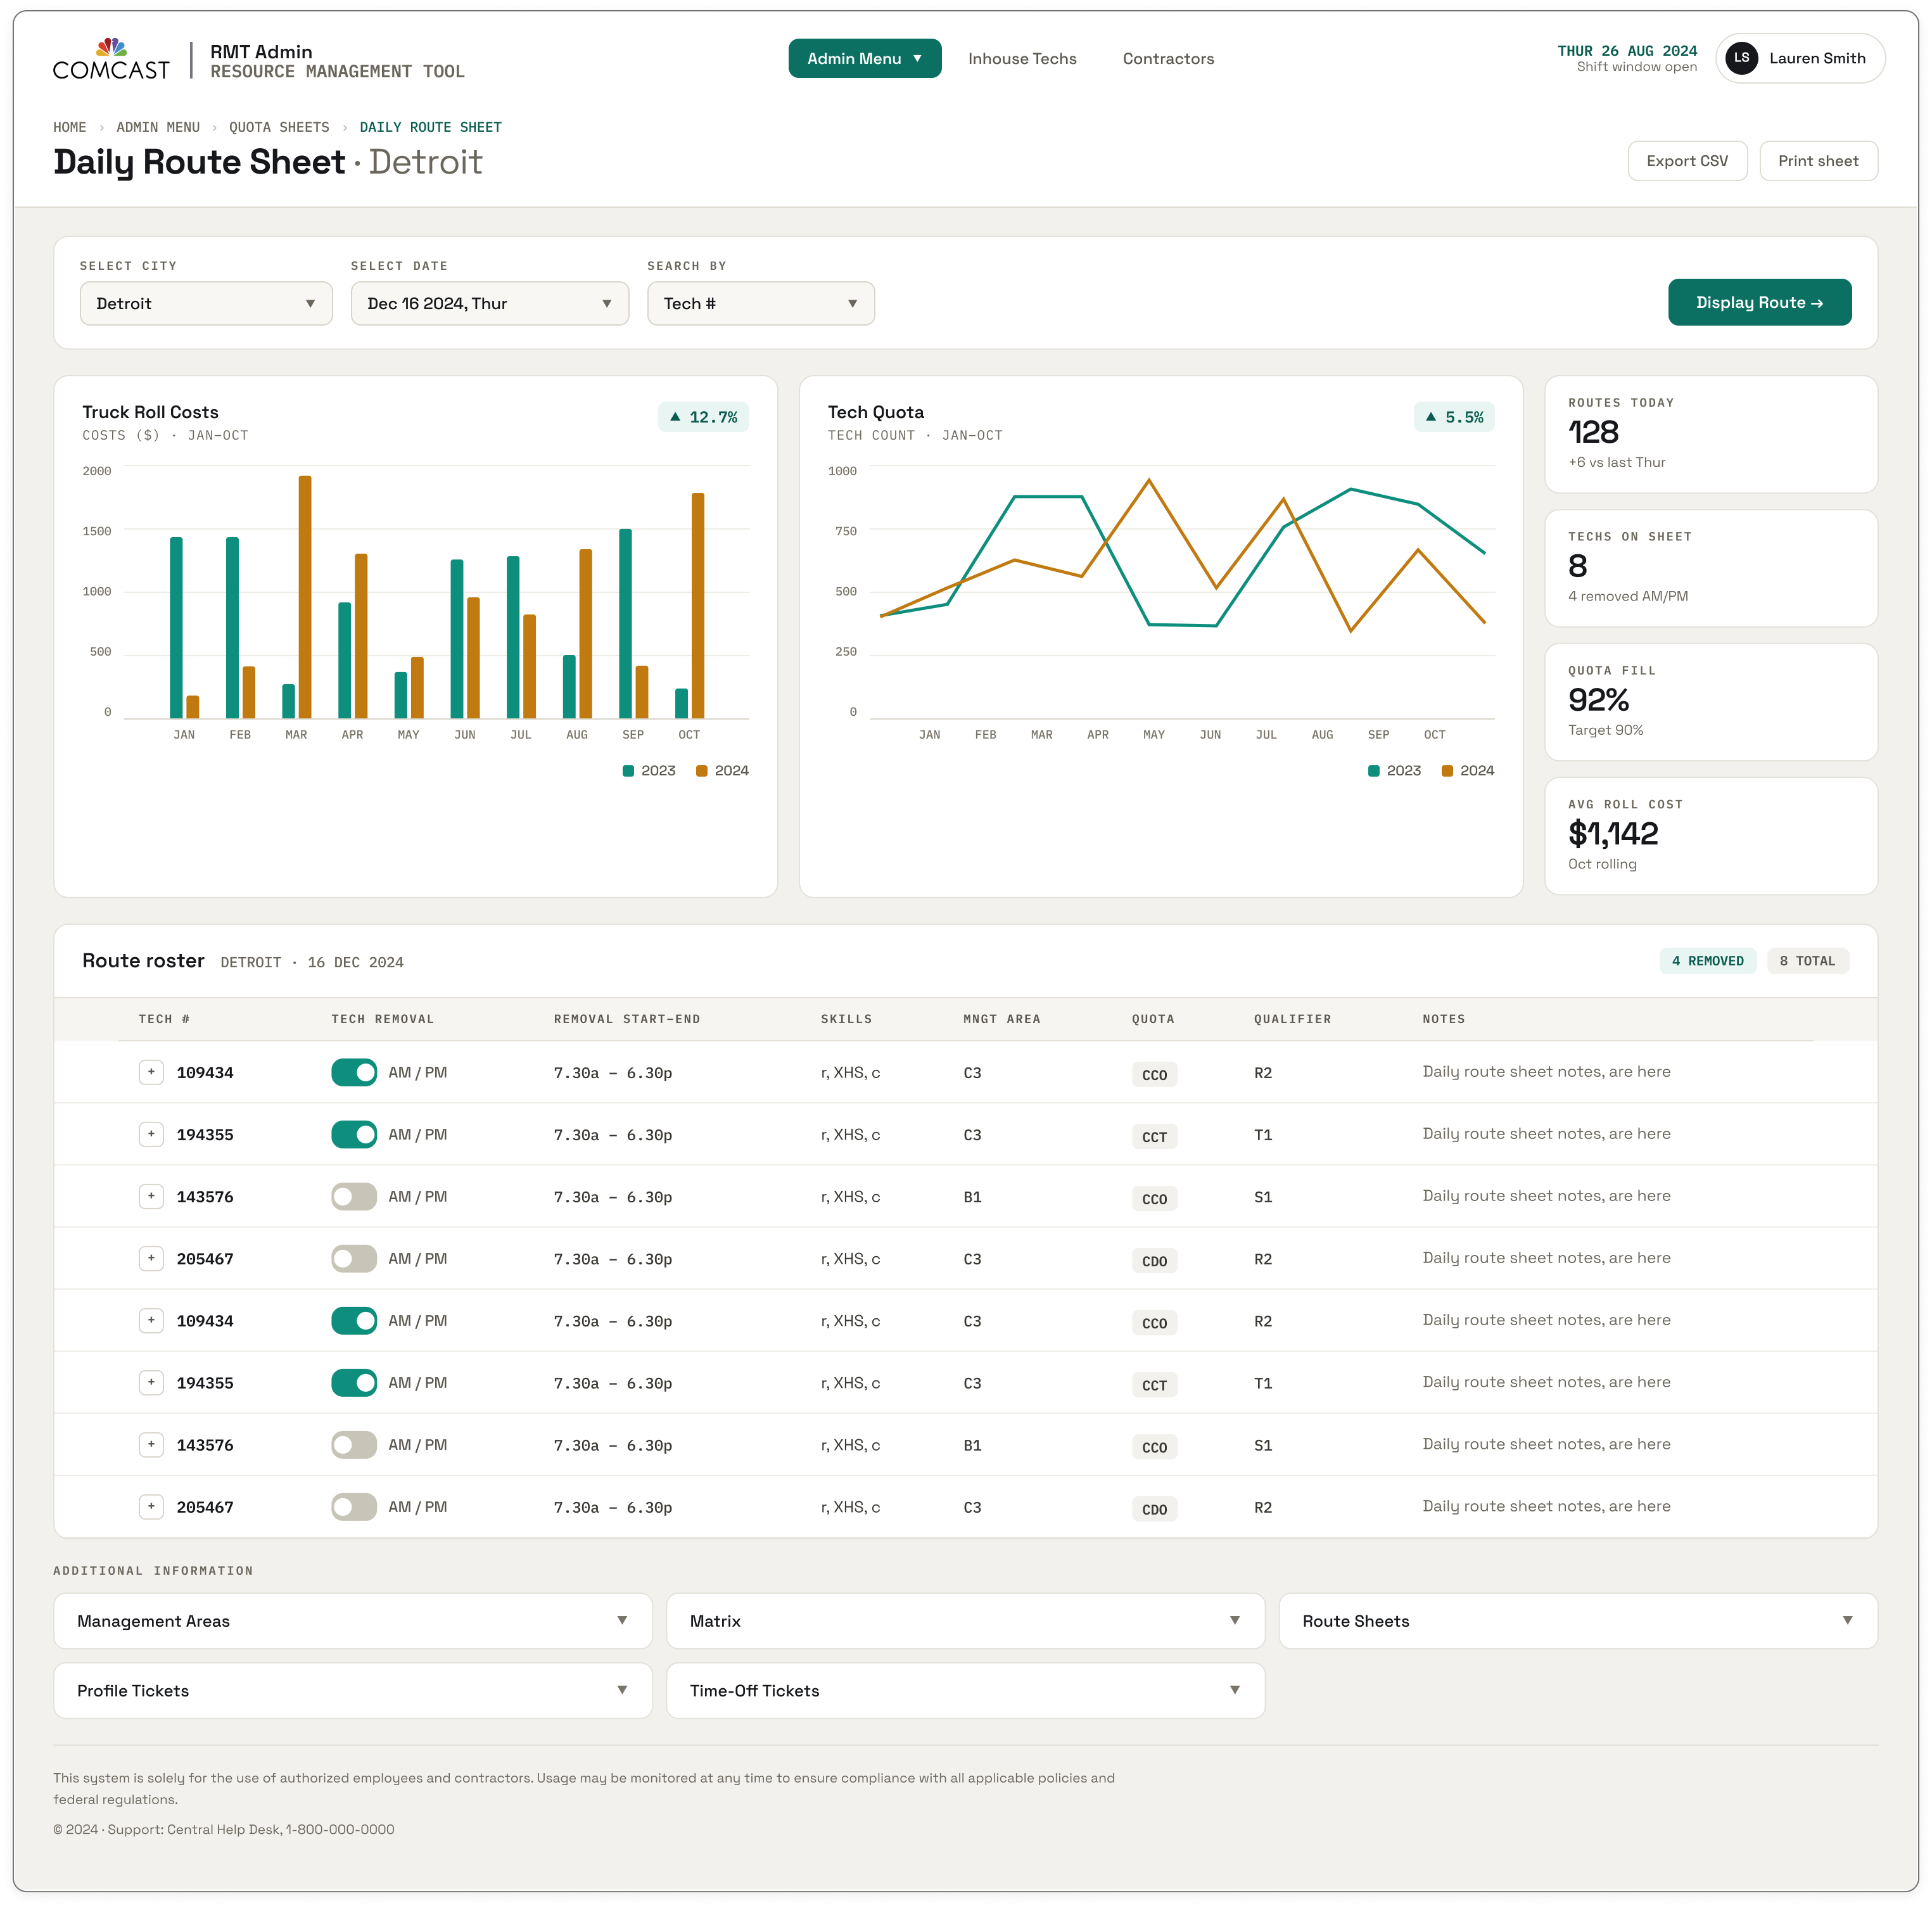Image resolution: width=1932 pixels, height=1908 pixels.
Task: Expand the first 205467 row plus icon
Action: coord(151,1258)
